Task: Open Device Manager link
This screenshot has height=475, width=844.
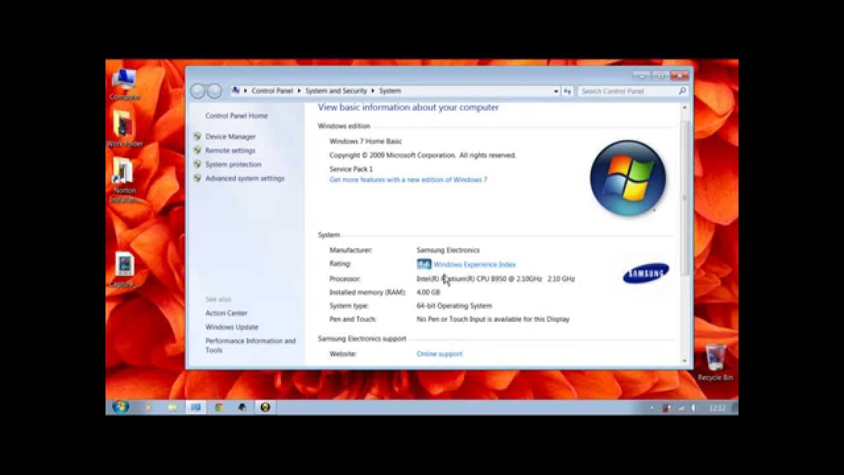Action: (230, 137)
